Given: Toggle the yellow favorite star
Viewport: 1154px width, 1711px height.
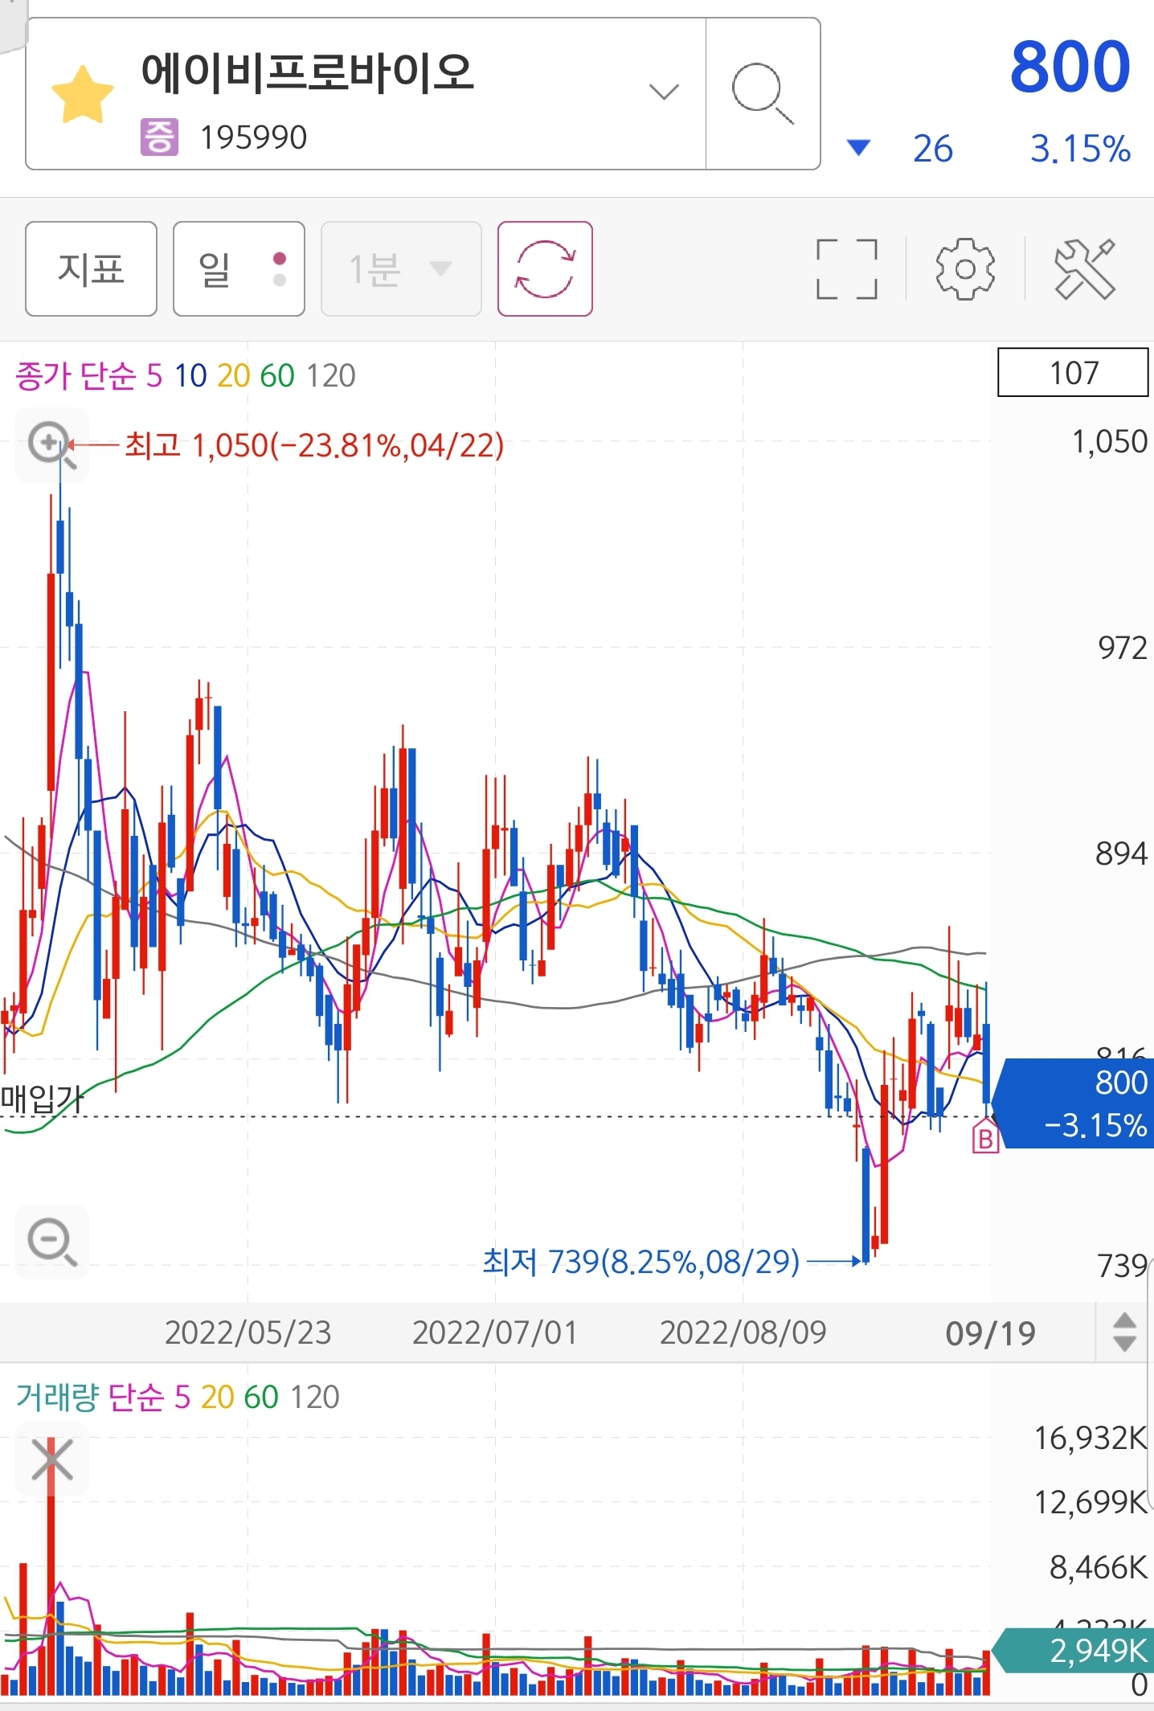Looking at the screenshot, I should (x=83, y=96).
